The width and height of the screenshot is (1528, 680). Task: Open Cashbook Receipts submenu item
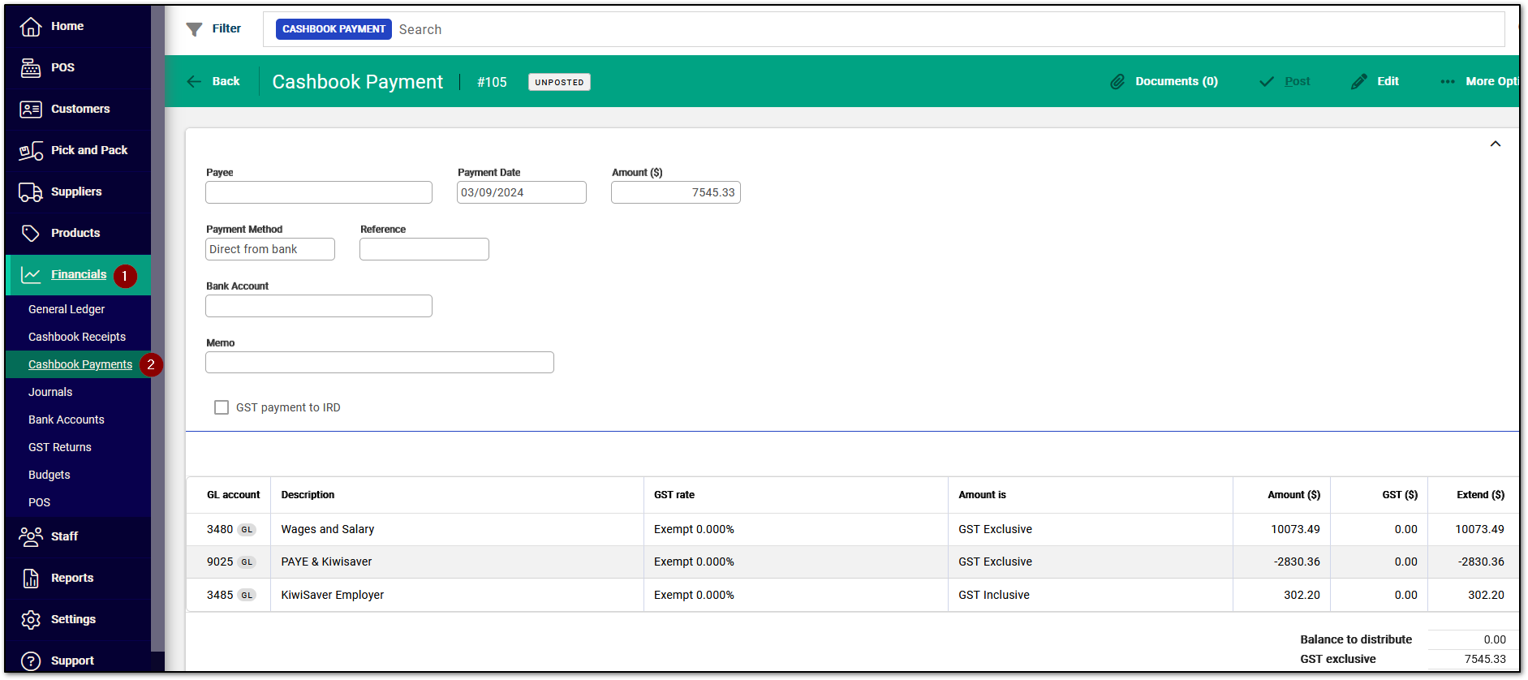[x=77, y=337]
